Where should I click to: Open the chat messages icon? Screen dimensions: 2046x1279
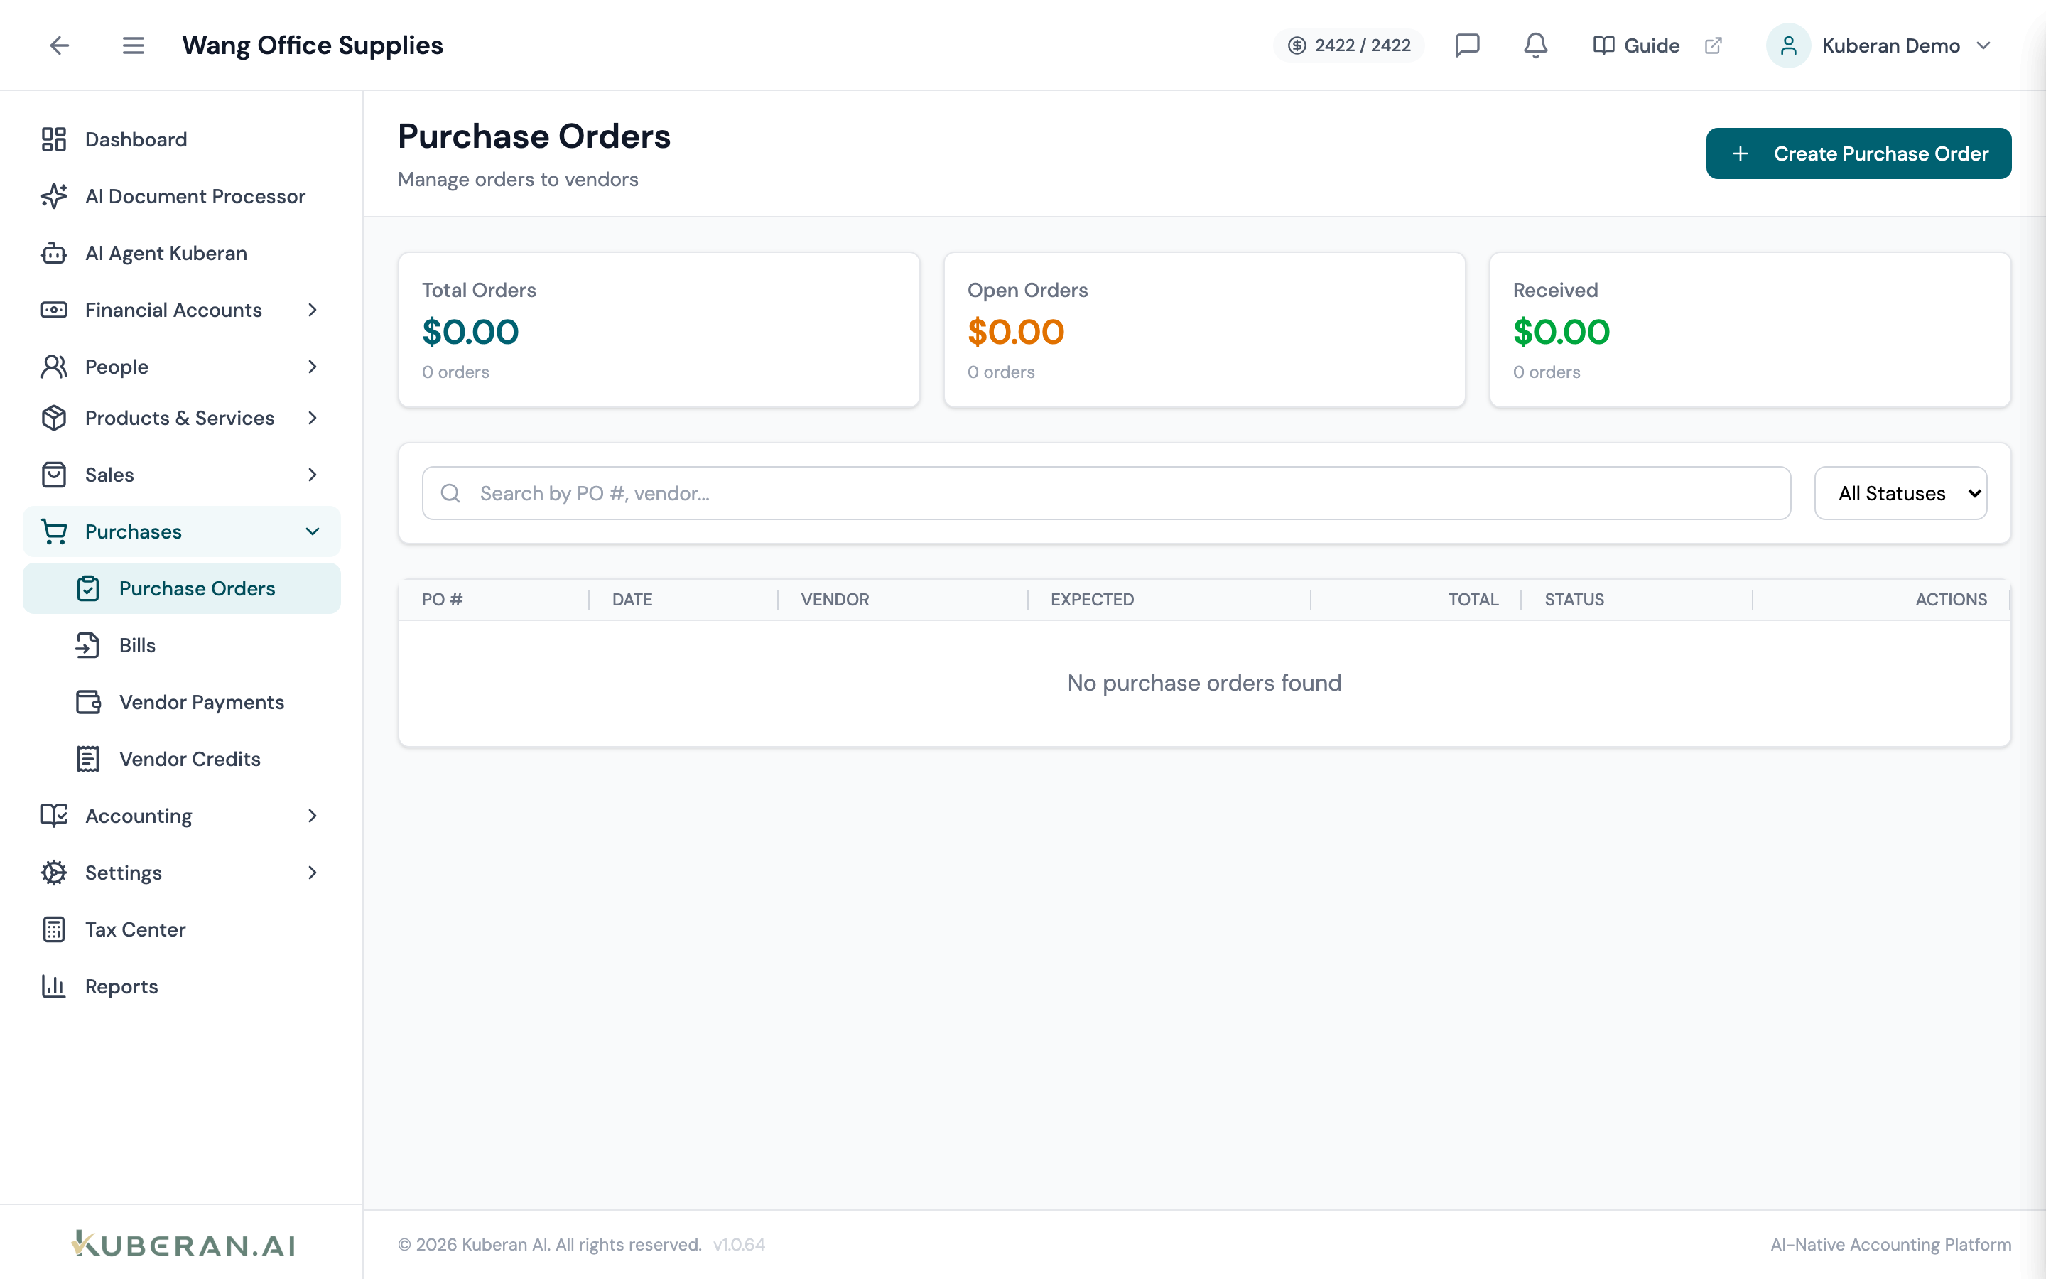[x=1467, y=45]
